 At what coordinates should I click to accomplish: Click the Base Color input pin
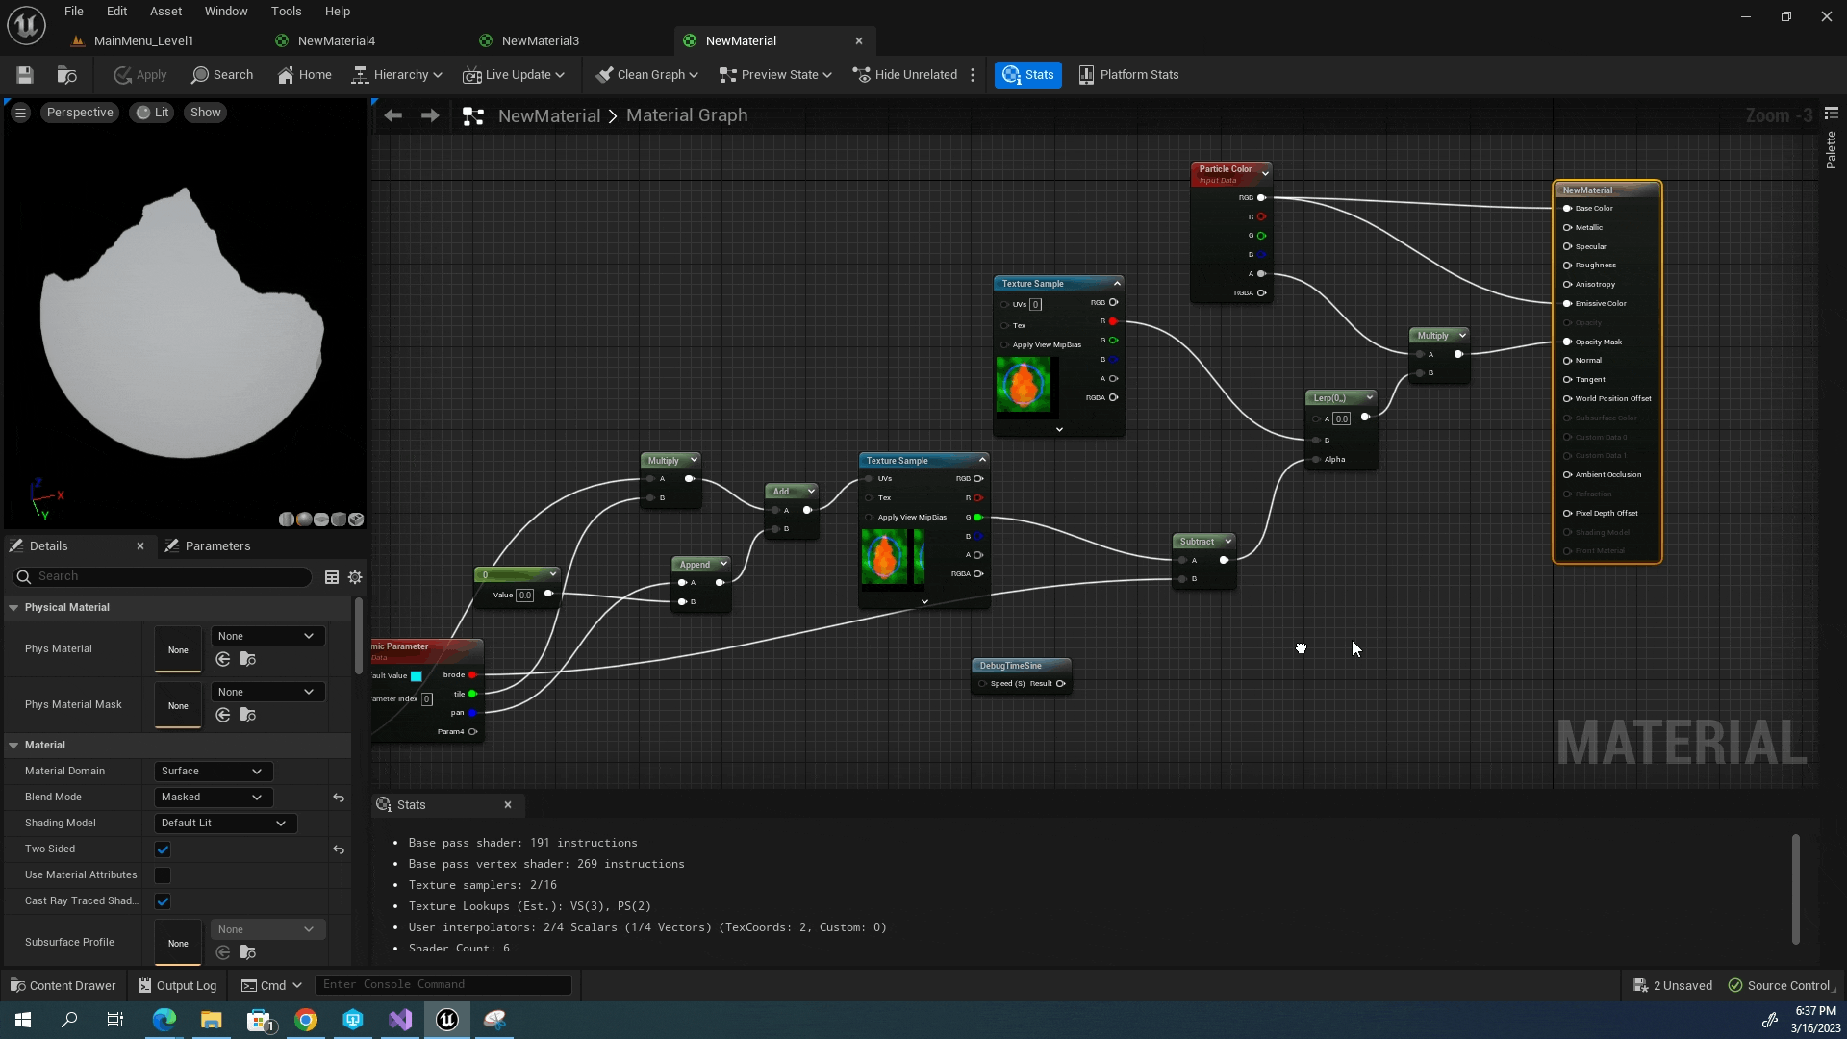pos(1567,208)
